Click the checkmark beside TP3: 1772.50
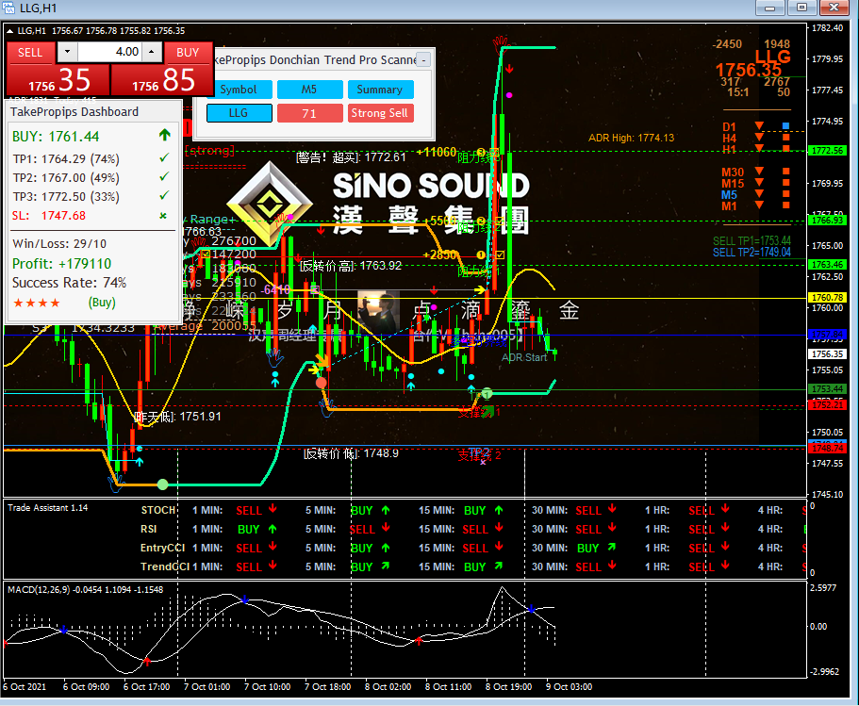Image resolution: width=859 pixels, height=706 pixels. 164,195
